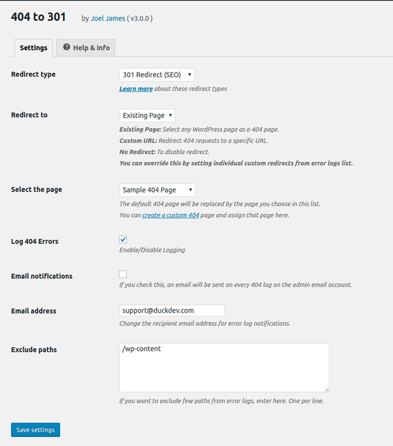Image resolution: width=393 pixels, height=446 pixels.
Task: Click the Existing Page dropdown arrow
Action: (170, 115)
